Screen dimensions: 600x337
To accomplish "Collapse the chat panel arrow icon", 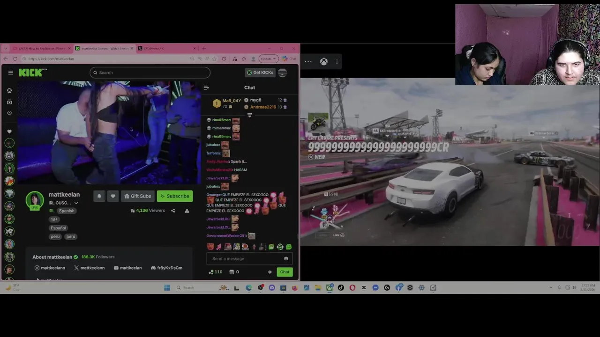I will [x=206, y=88].
